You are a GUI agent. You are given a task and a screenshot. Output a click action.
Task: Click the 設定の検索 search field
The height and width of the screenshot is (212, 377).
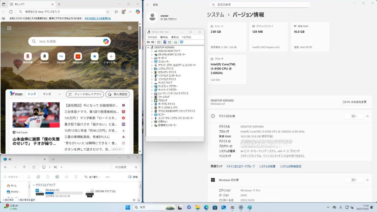click(260, 5)
